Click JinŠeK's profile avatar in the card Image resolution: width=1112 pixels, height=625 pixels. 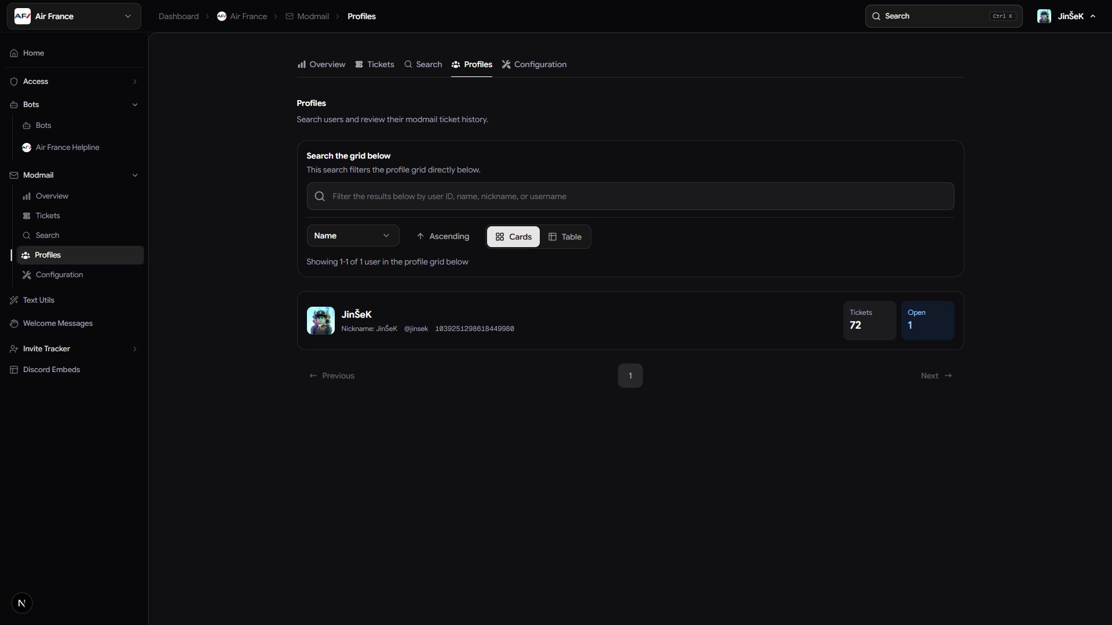(x=321, y=321)
